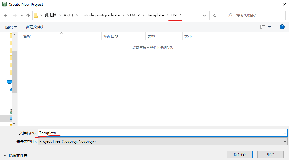Select the OneDrive cloud icon in navigation pane

coord(11,89)
